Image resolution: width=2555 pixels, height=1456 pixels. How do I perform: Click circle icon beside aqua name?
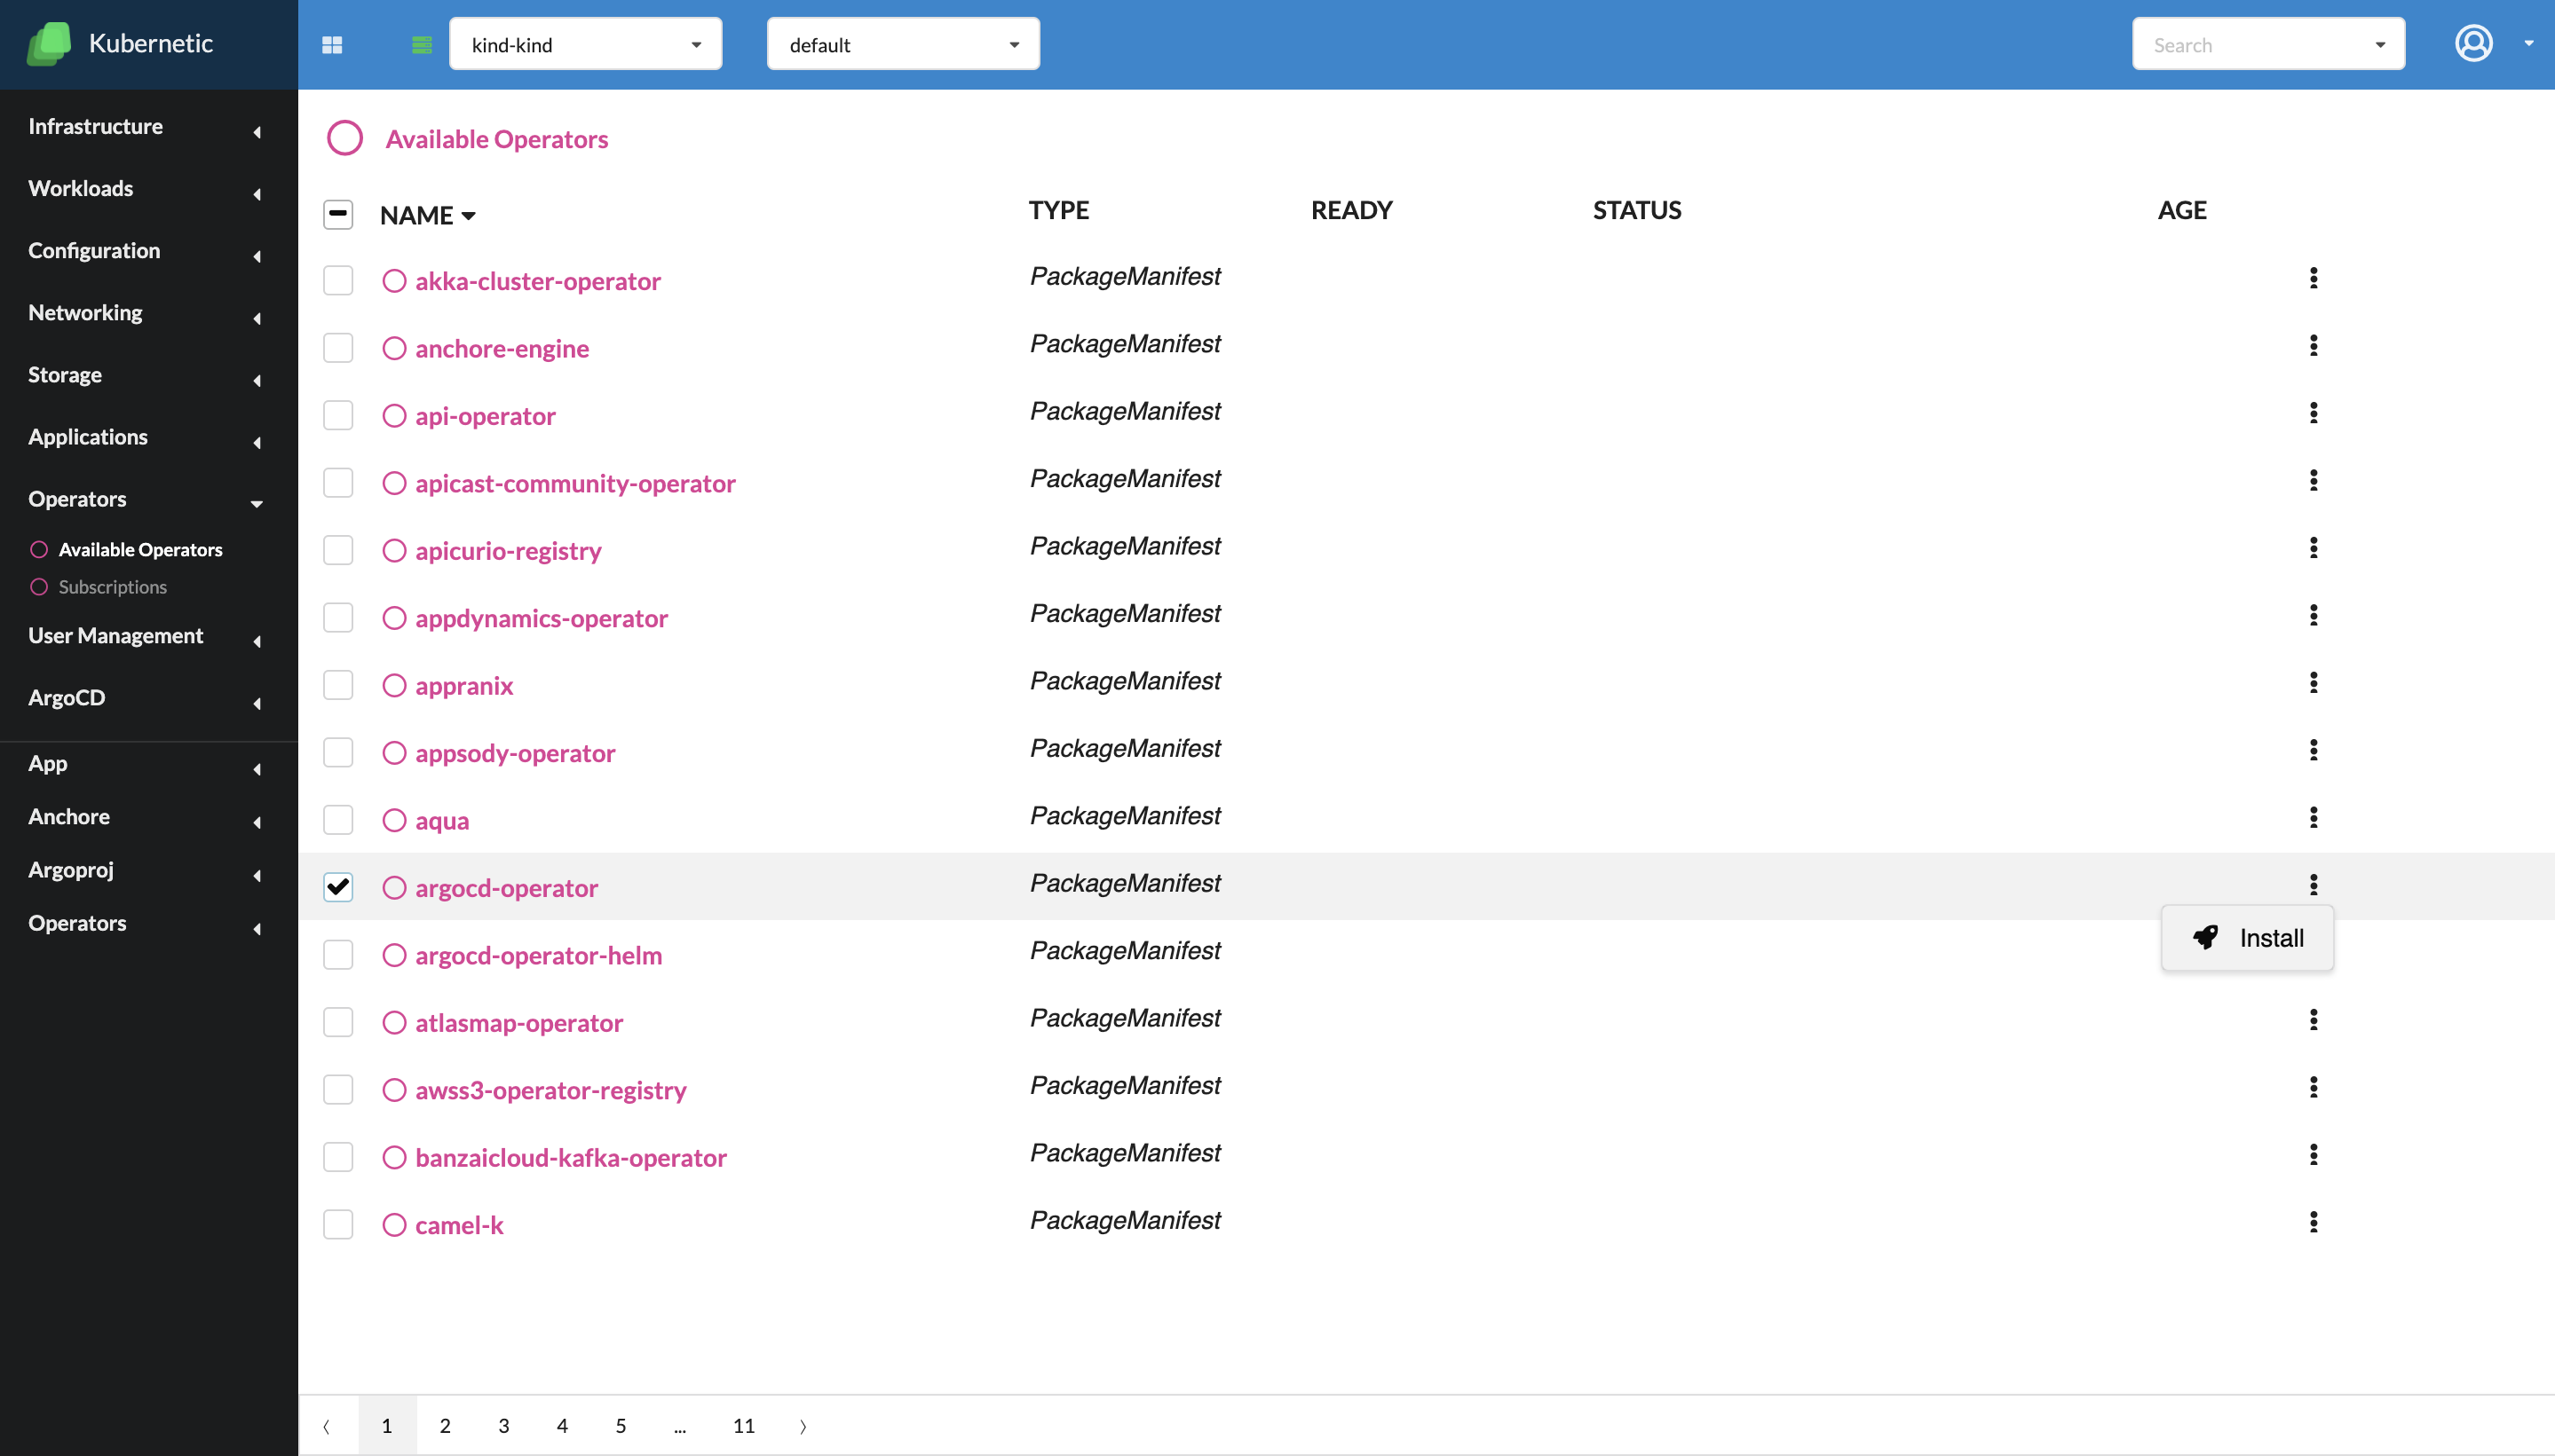[394, 820]
